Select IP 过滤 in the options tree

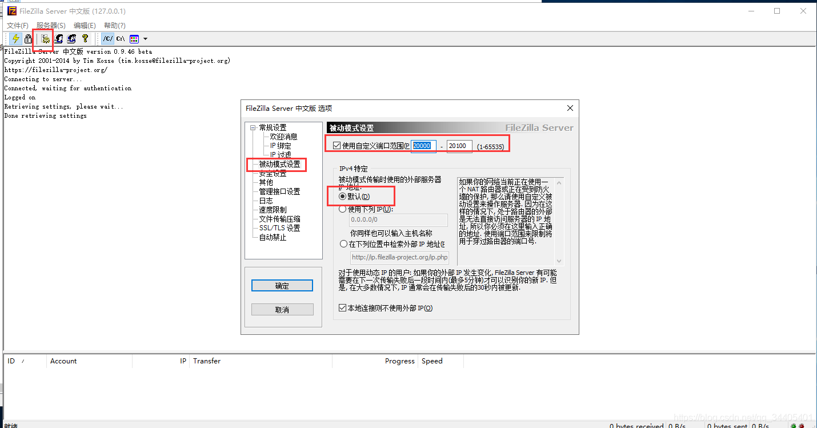coord(281,155)
